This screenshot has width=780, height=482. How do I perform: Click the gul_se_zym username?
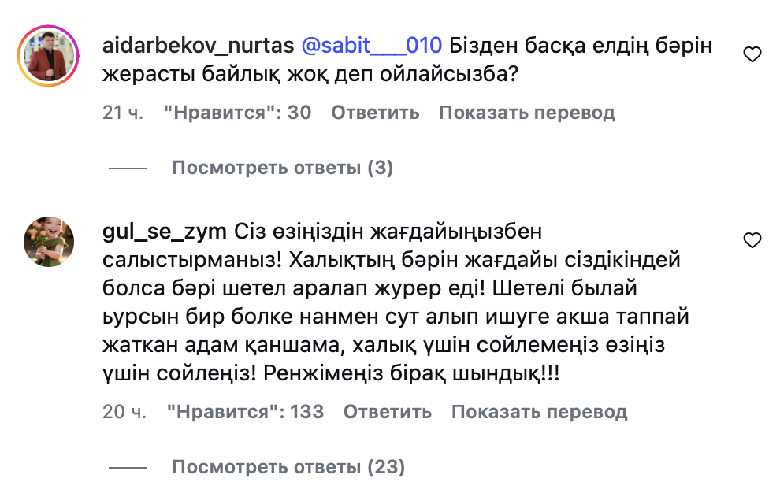pos(165,232)
